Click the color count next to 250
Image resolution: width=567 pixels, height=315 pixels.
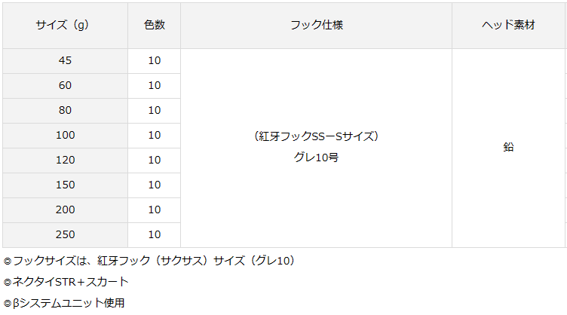[155, 235]
